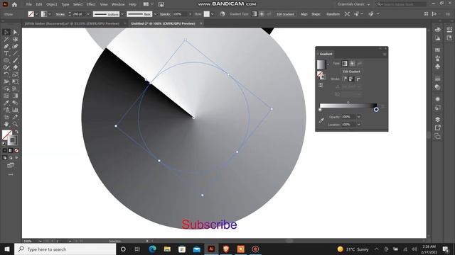Click the eyedropper color picker in Gradient panel
455x255 pixels.
click(321, 120)
